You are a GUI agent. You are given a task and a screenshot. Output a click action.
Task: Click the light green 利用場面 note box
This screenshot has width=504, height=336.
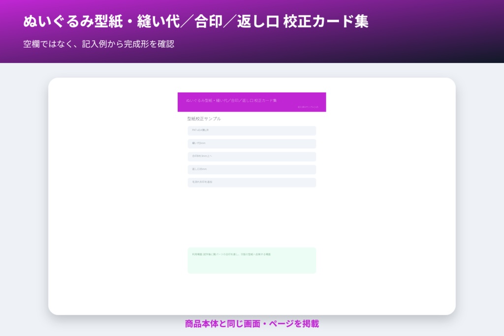[252, 261]
